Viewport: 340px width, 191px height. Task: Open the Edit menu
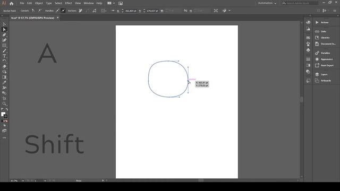coord(30,3)
